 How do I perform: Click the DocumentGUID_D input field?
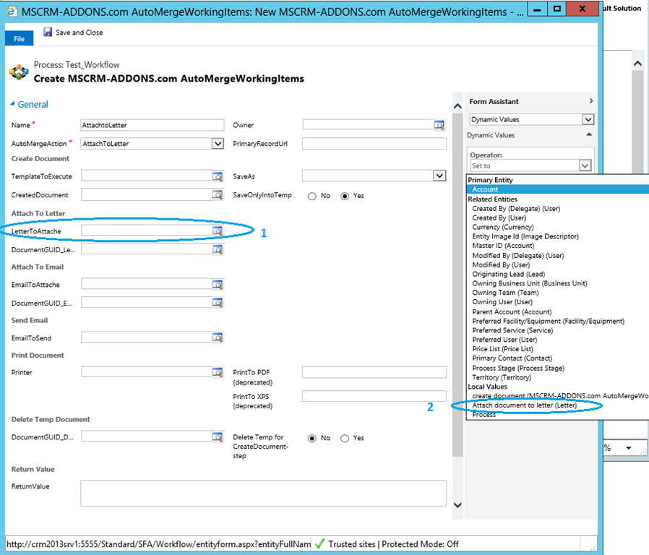(147, 437)
